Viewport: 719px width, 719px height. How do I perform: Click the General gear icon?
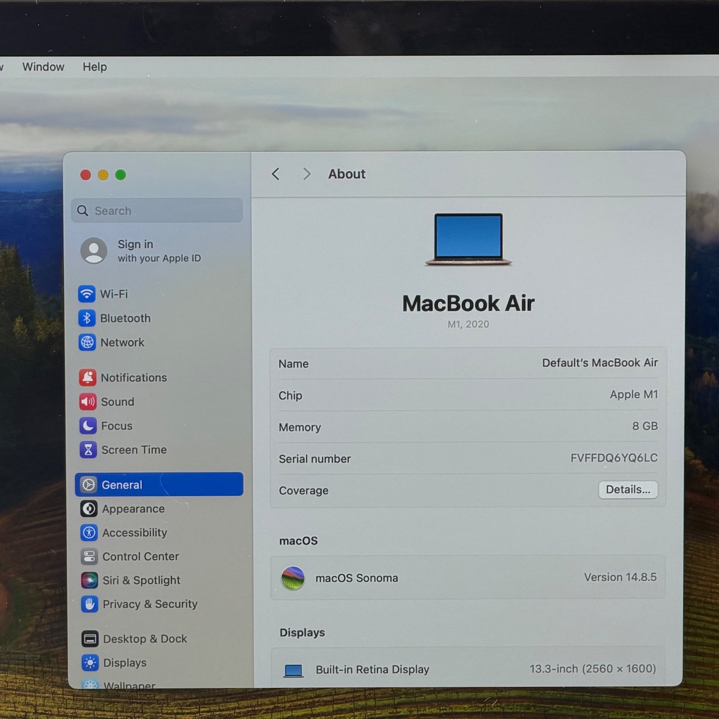click(89, 485)
